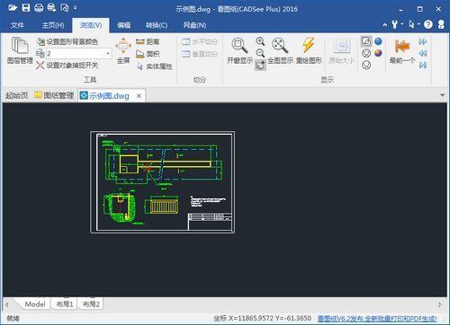The width and height of the screenshot is (450, 325).
Task: Click the print icon in quick toolbar
Action: click(39, 8)
